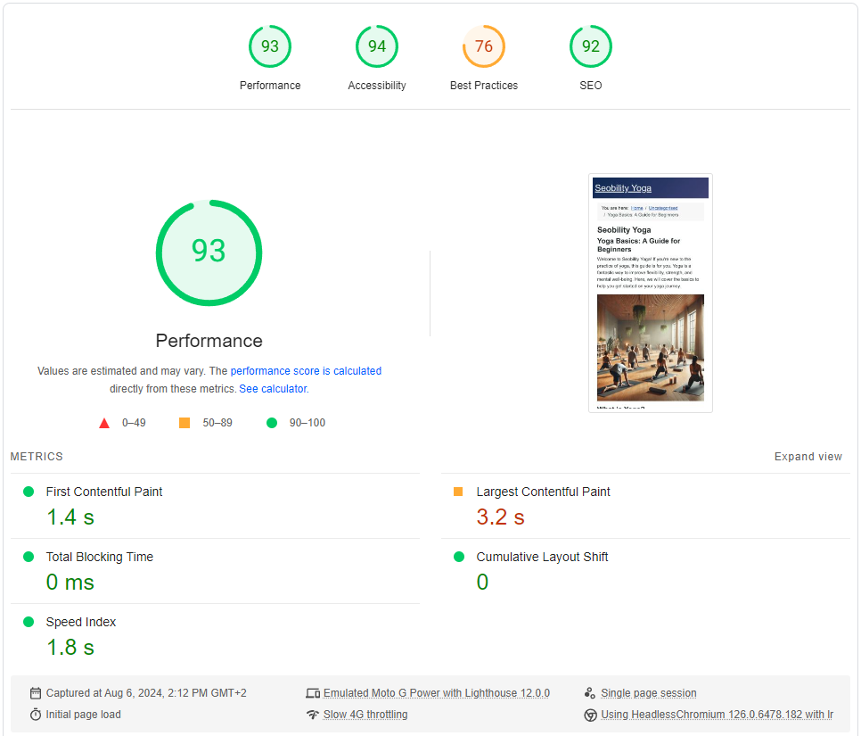The width and height of the screenshot is (861, 736).
Task: Click the network signal icon before Slow 4G throttling
Action: click(313, 714)
